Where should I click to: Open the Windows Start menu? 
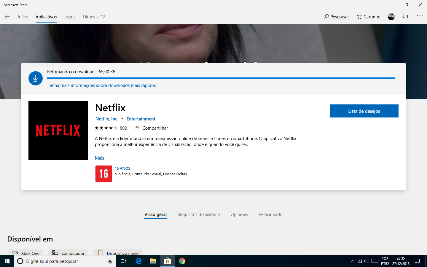7,261
